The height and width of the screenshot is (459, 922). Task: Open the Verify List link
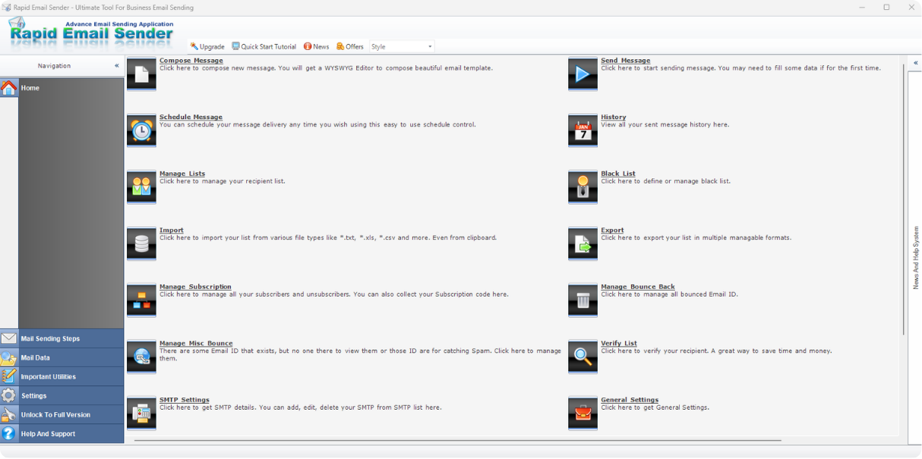(x=619, y=343)
